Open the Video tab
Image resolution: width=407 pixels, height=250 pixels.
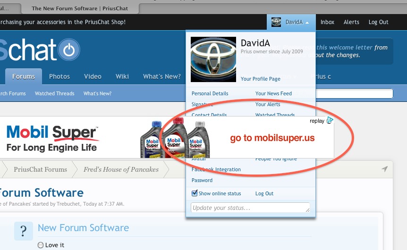tap(93, 76)
